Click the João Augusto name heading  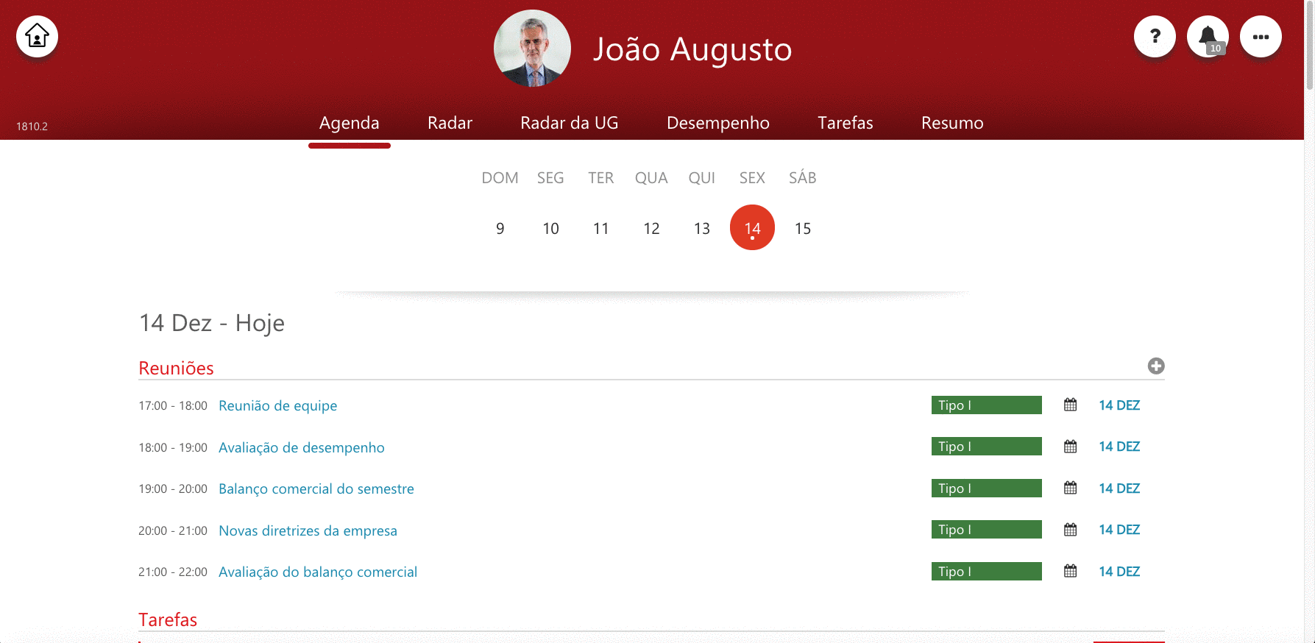pos(692,49)
